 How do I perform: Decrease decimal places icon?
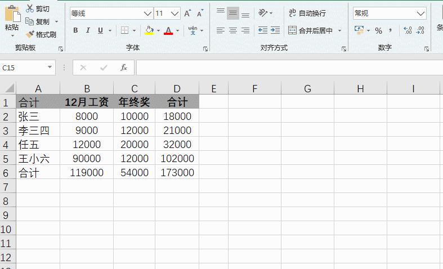[x=420, y=30]
